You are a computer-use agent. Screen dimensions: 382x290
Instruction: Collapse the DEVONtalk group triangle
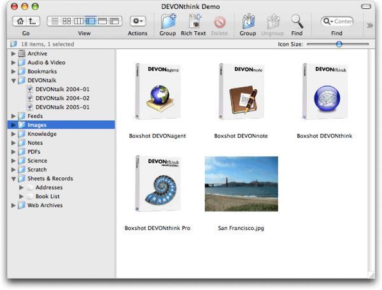point(14,81)
